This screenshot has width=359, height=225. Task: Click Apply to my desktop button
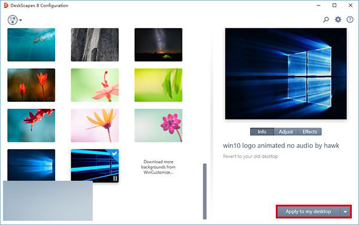coord(308,212)
